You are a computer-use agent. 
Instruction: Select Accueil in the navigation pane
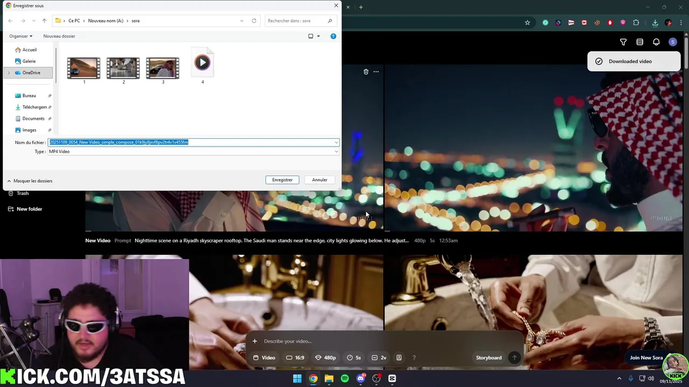tap(30, 49)
